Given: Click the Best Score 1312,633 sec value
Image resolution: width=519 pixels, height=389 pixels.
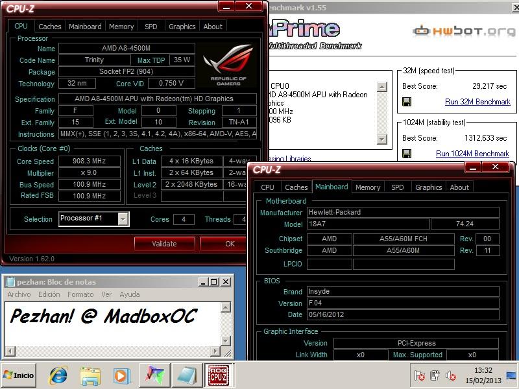Looking at the screenshot, I should [x=485, y=138].
